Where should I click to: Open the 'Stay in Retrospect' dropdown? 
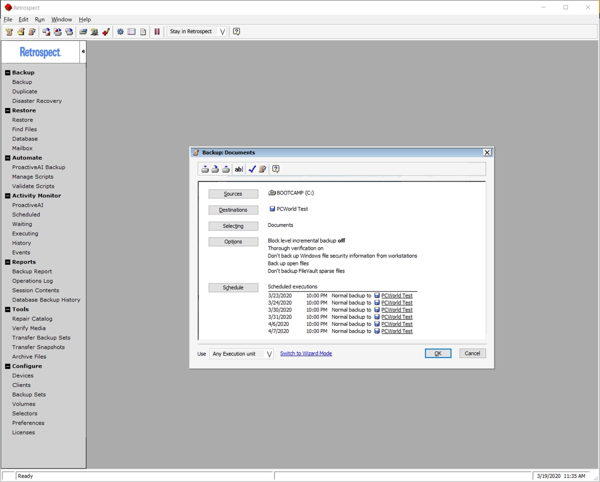tap(196, 31)
